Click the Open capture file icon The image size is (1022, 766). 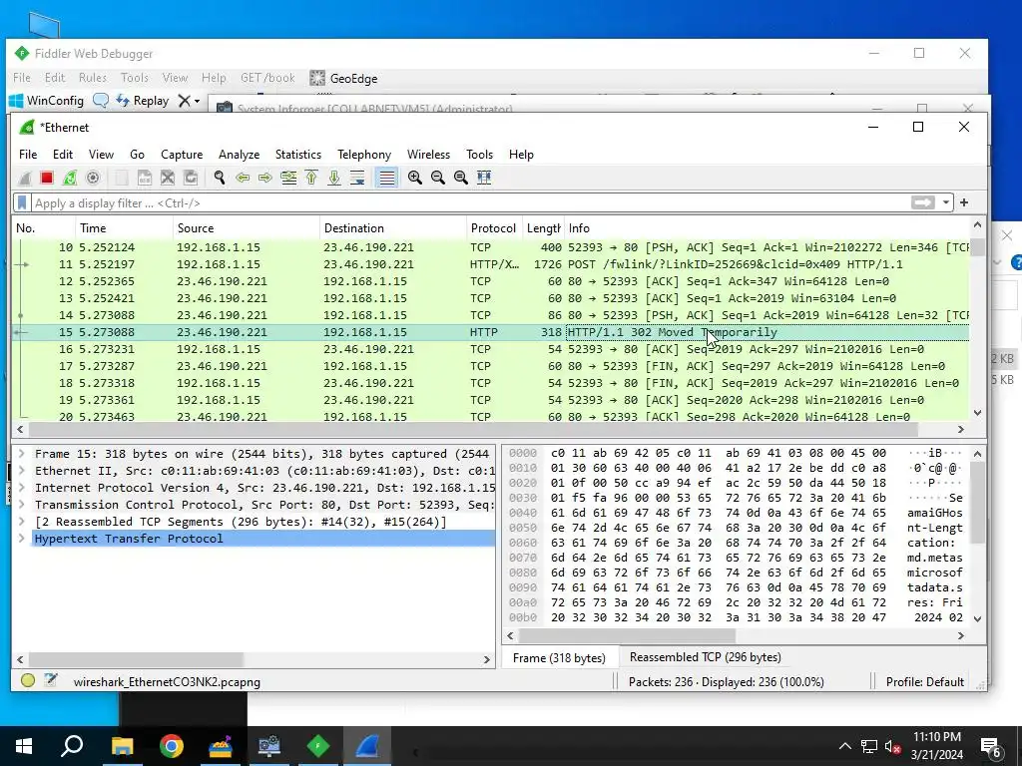click(121, 178)
